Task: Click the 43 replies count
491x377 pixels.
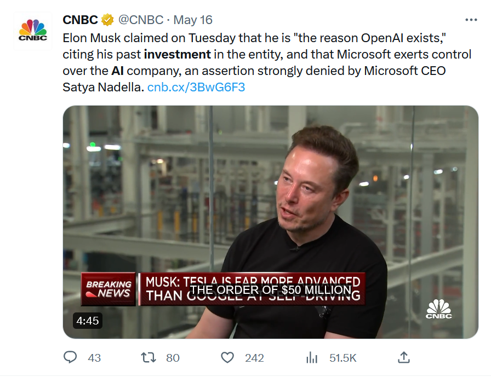Action: pyautogui.click(x=94, y=358)
